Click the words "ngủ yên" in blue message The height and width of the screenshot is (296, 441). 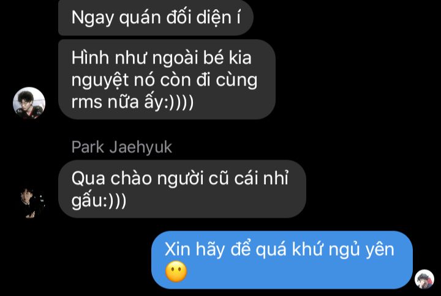click(361, 250)
